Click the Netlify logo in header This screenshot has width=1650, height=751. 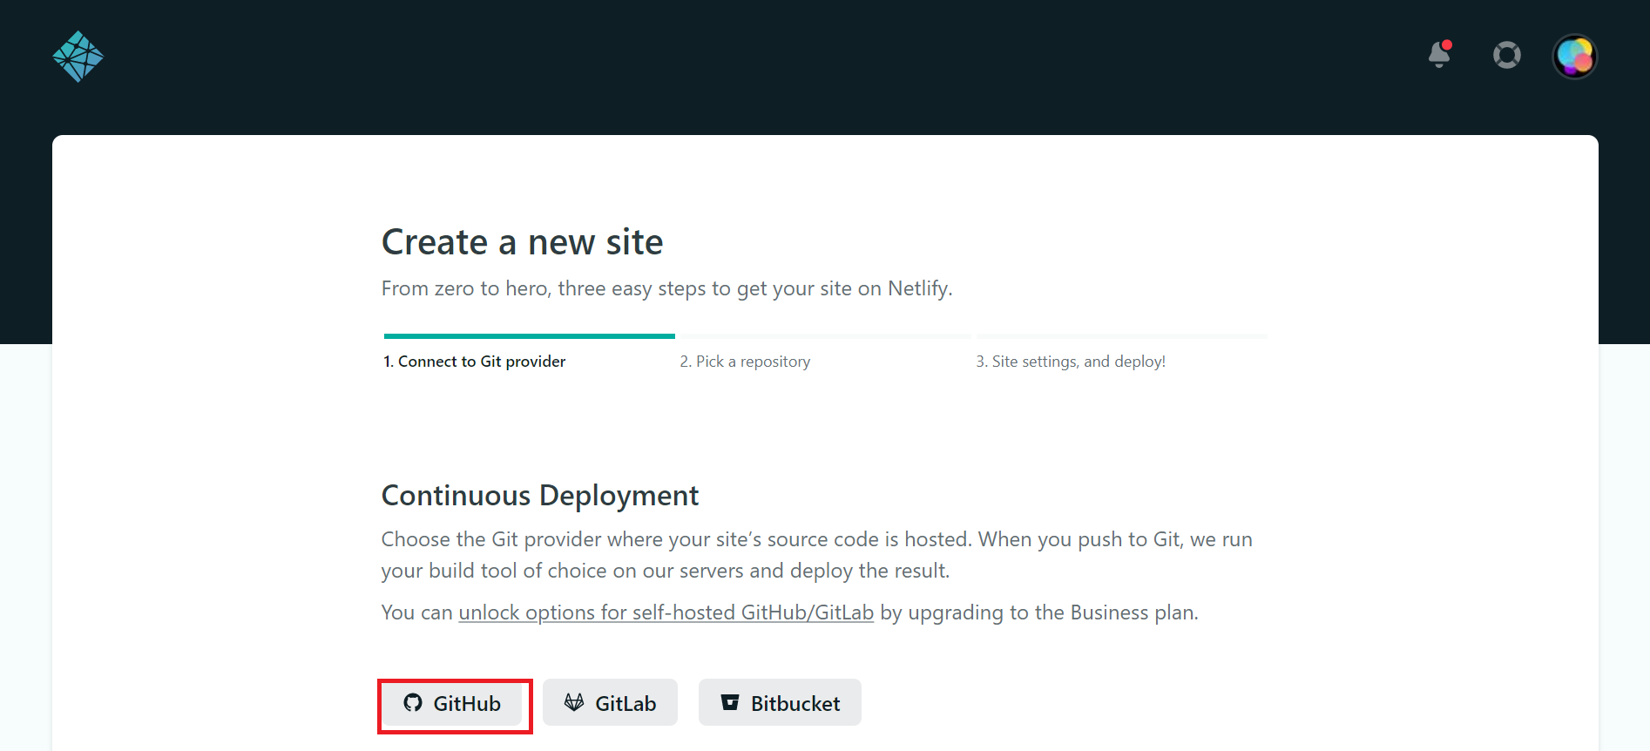click(78, 57)
